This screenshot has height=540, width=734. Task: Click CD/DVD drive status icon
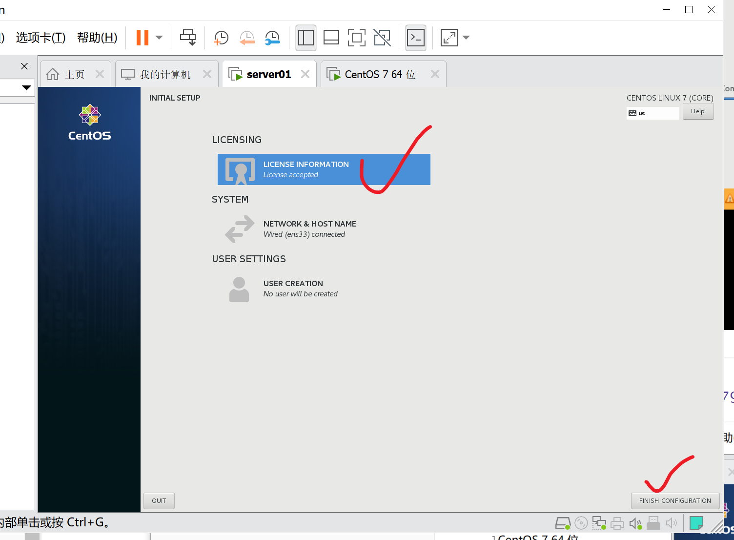tap(581, 523)
